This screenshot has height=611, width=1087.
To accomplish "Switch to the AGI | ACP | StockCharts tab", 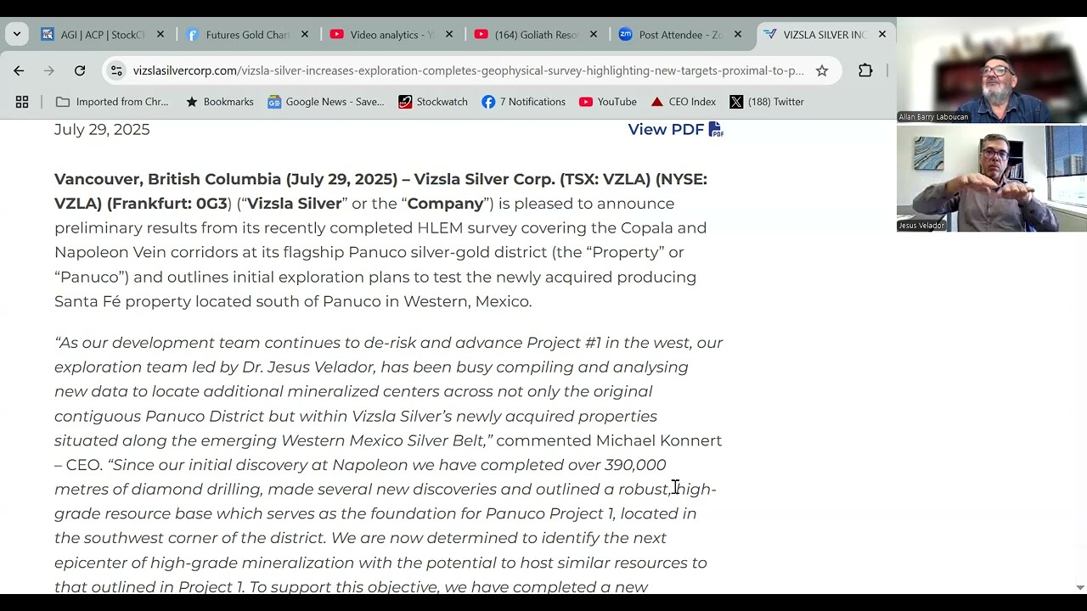I will pos(102,35).
